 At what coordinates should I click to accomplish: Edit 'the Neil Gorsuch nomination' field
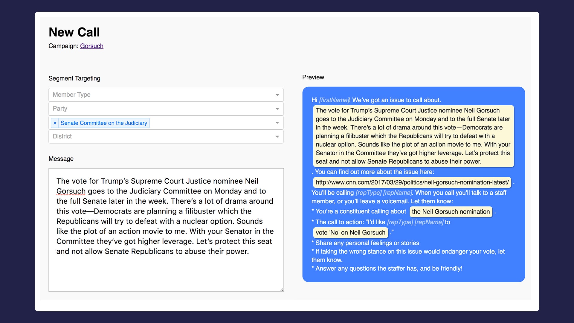click(451, 212)
